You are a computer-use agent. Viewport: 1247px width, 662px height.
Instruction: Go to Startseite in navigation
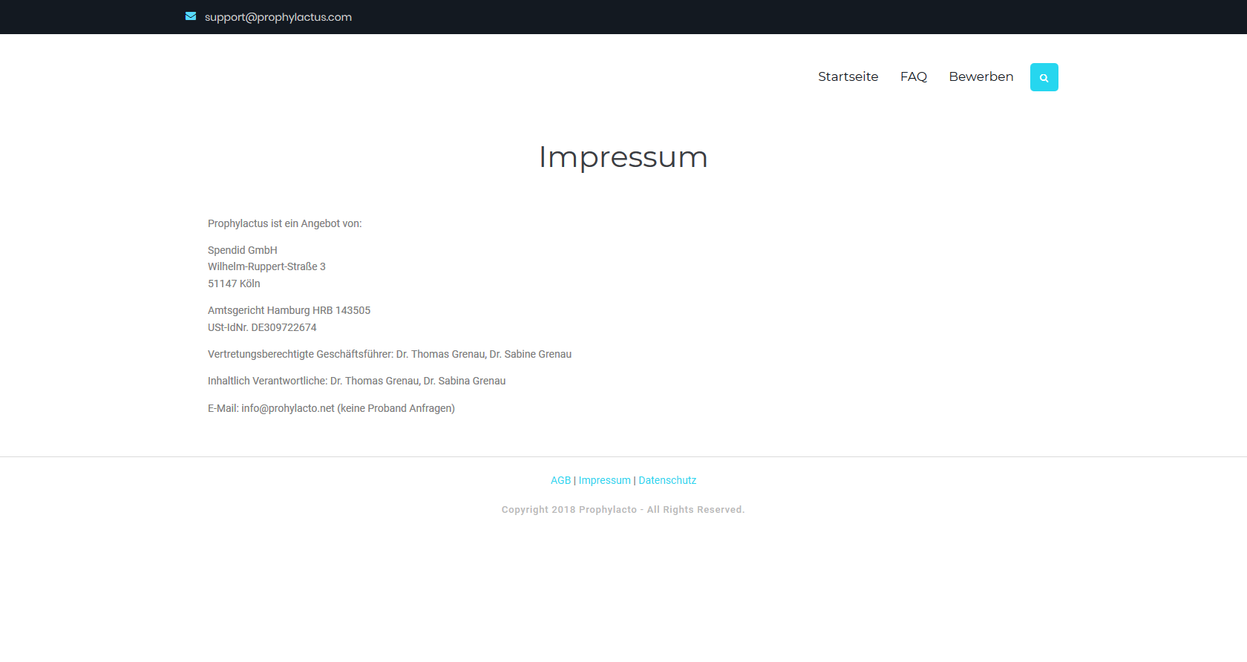[848, 76]
